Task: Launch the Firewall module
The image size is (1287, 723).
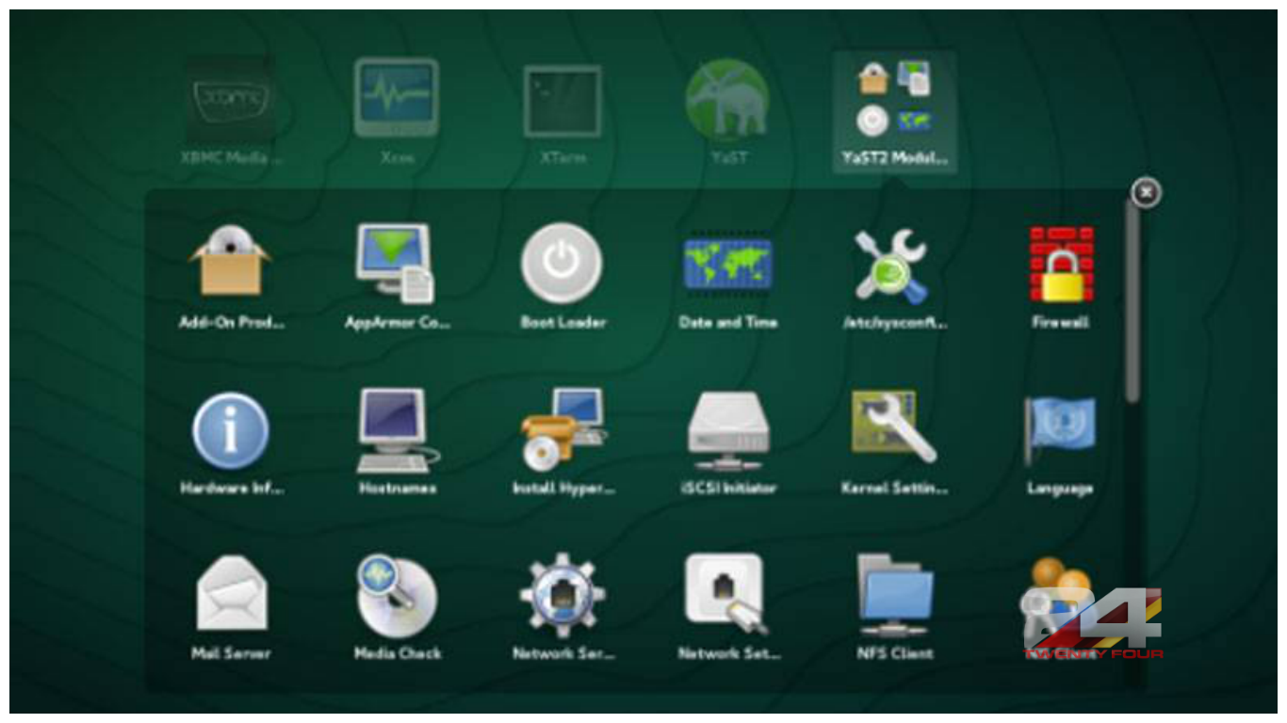Action: coord(1061,264)
